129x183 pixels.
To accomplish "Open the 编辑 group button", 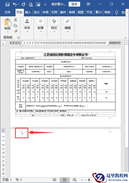I will coord(68,25).
